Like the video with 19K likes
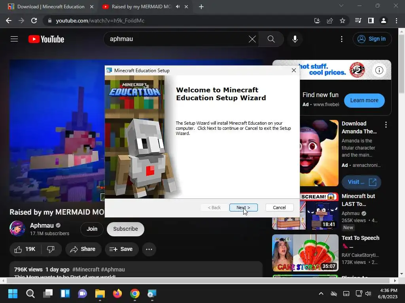Screen dimensions: 405x303 (x=25, y=249)
